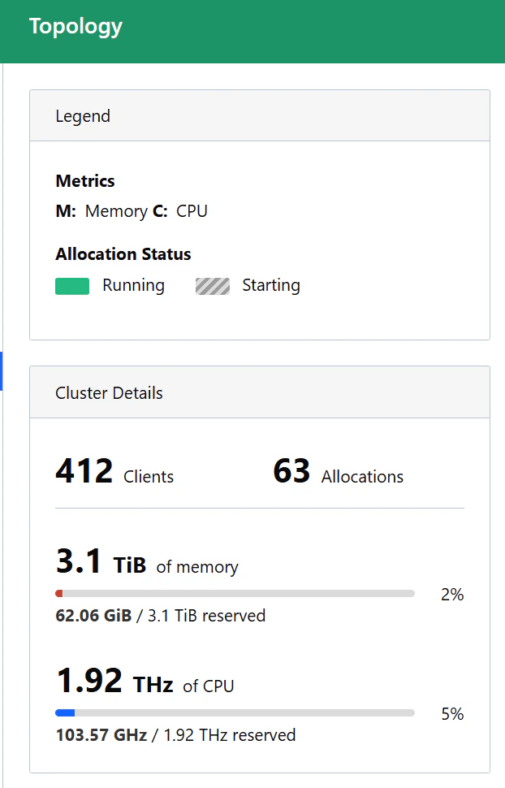The height and width of the screenshot is (788, 505).
Task: Click the Topology page title
Action: 76,27
